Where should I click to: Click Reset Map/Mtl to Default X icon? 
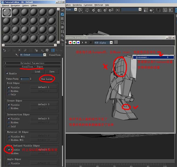click(19, 50)
